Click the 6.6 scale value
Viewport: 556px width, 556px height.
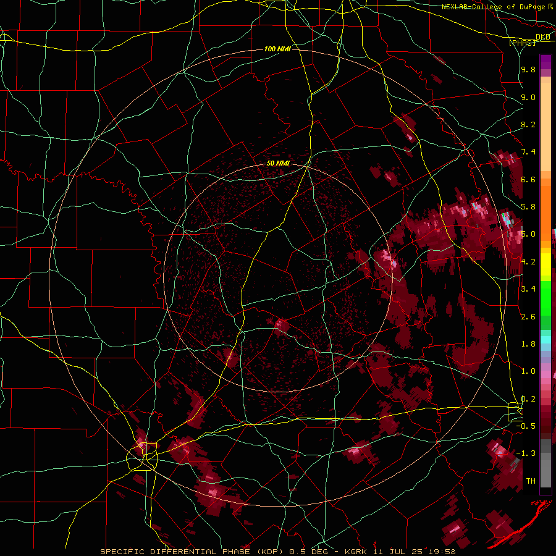tap(528, 179)
